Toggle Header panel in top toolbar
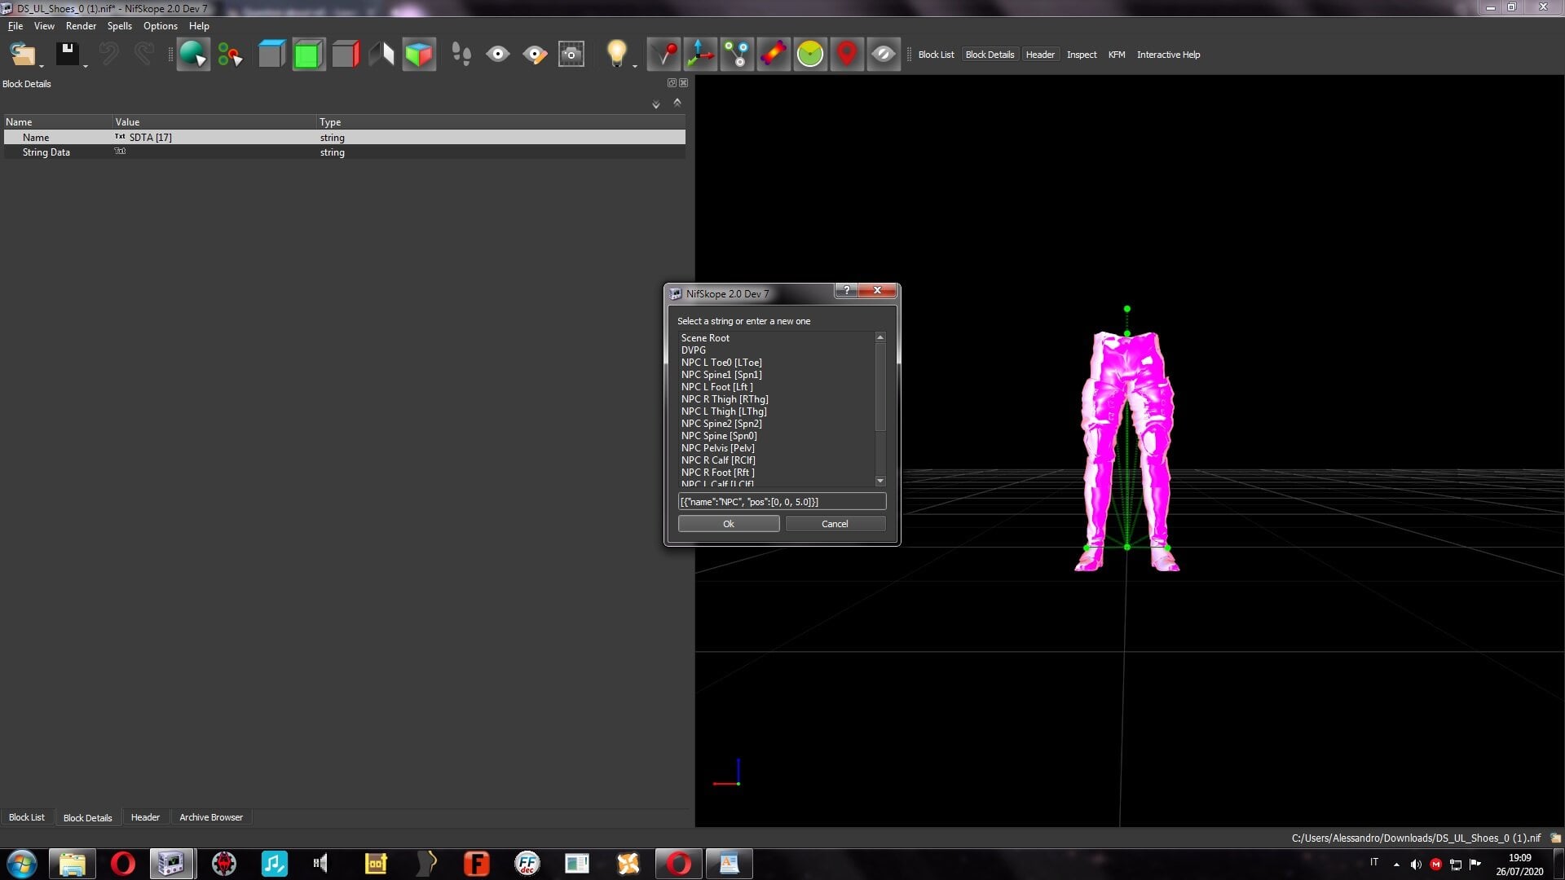Image resolution: width=1565 pixels, height=880 pixels. tap(1040, 55)
